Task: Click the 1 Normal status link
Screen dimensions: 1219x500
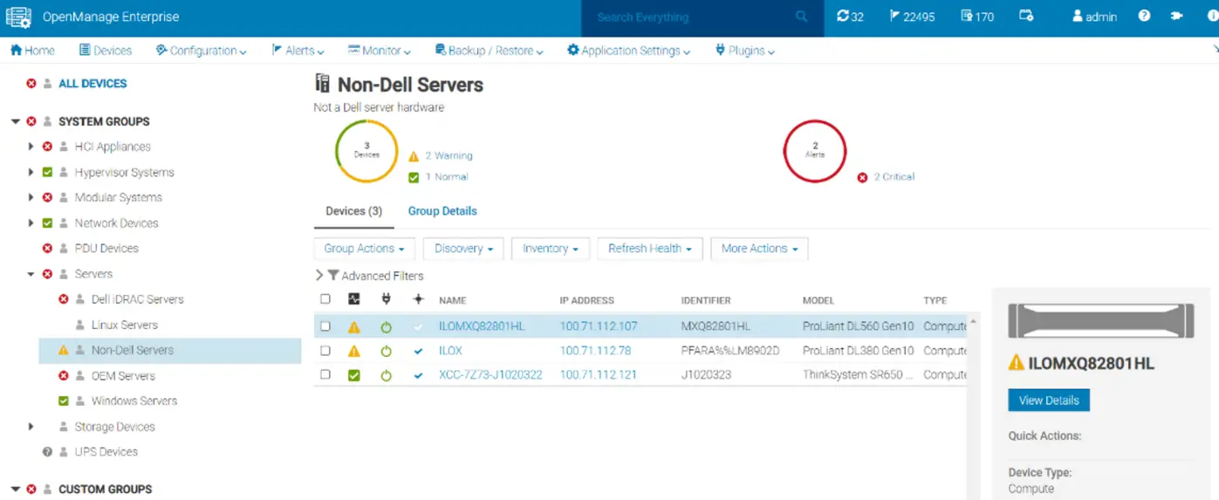Action: coord(447,176)
